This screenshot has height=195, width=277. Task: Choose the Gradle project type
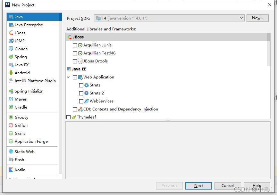tap(20, 107)
